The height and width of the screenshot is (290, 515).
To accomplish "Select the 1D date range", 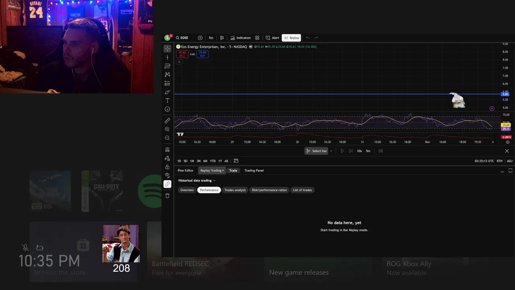I will point(179,161).
